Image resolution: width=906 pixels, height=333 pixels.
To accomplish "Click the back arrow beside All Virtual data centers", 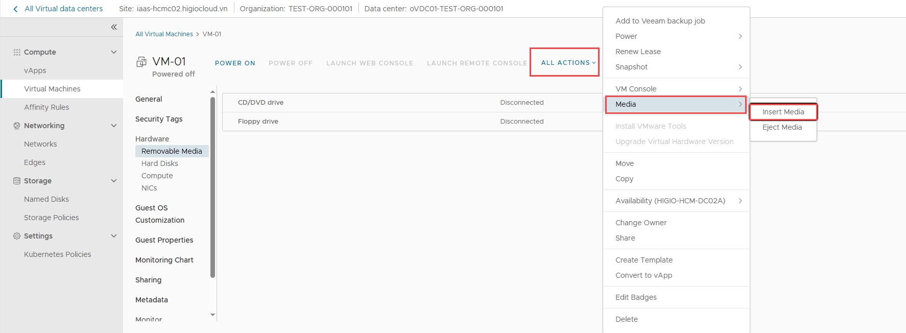I will (x=15, y=9).
